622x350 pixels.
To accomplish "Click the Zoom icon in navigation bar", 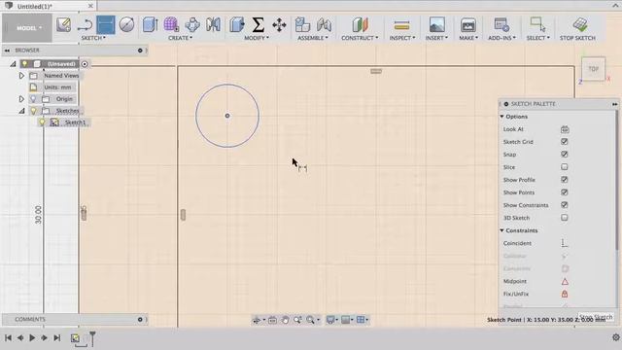I will tap(297, 320).
